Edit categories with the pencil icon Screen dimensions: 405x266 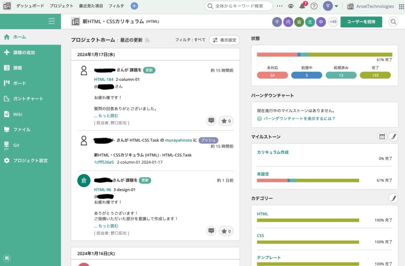[393, 198]
